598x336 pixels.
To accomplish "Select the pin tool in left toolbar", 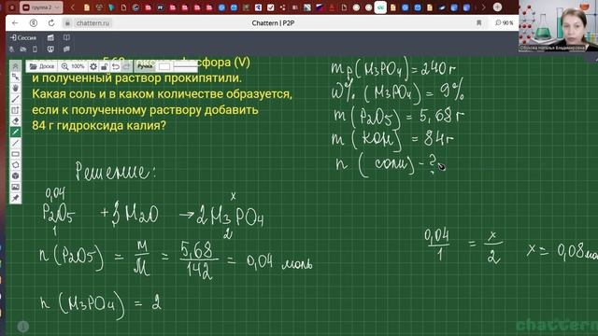I will coord(15,198).
